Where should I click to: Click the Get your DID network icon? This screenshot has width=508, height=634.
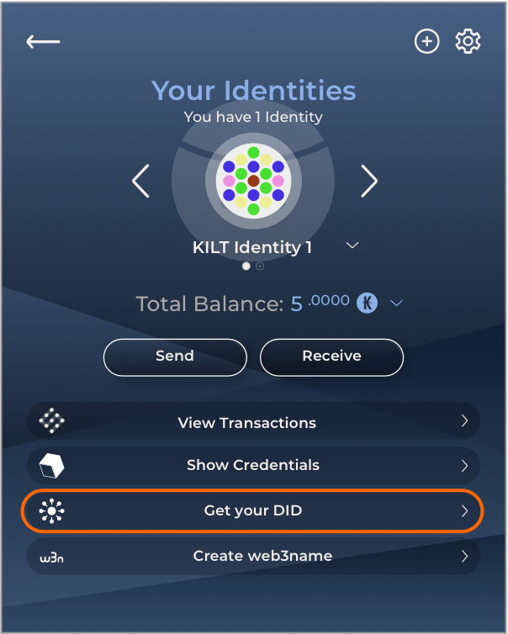pos(51,511)
